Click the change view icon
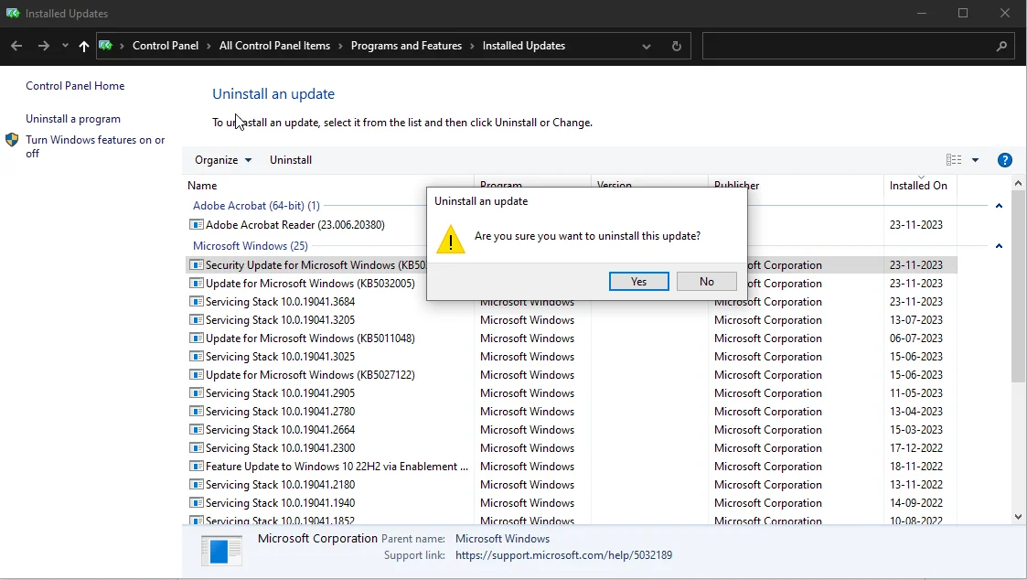This screenshot has height=580, width=1027. click(x=954, y=160)
